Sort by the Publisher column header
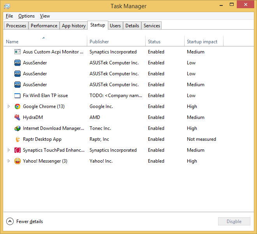 pyautogui.click(x=116, y=42)
